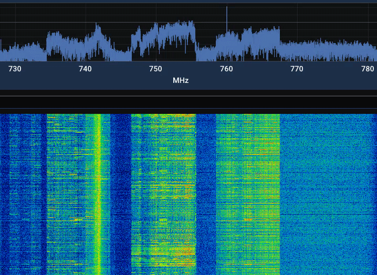
Task: Click the 730 frequency axis label
Action: [x=15, y=69]
